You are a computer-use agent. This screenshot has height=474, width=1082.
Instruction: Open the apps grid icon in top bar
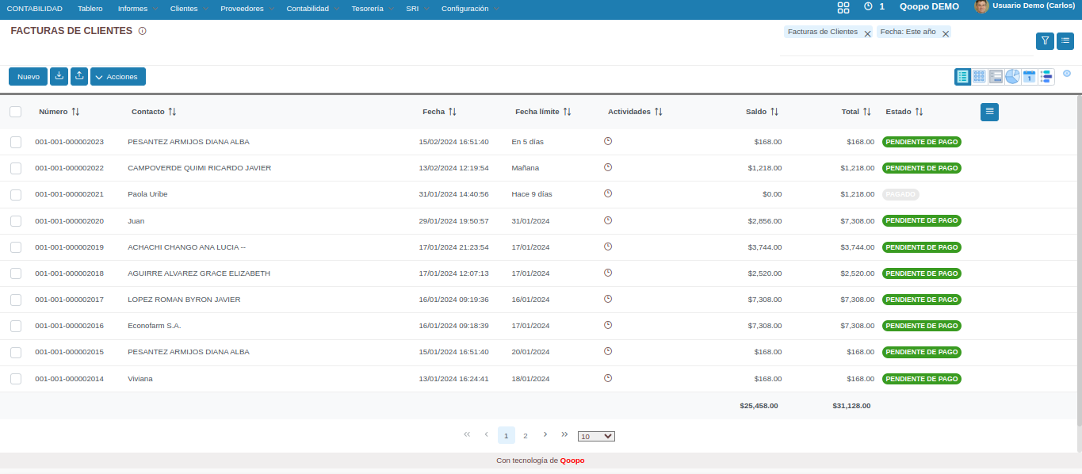pos(843,7)
